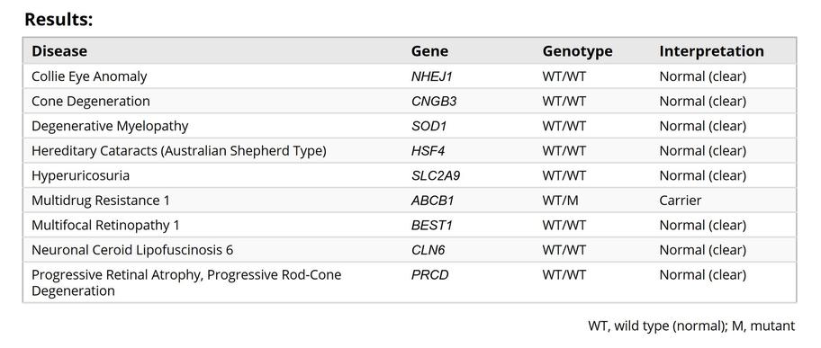Image resolution: width=821 pixels, height=348 pixels.
Task: Click the WT wild type legend footnote
Action: click(x=691, y=326)
